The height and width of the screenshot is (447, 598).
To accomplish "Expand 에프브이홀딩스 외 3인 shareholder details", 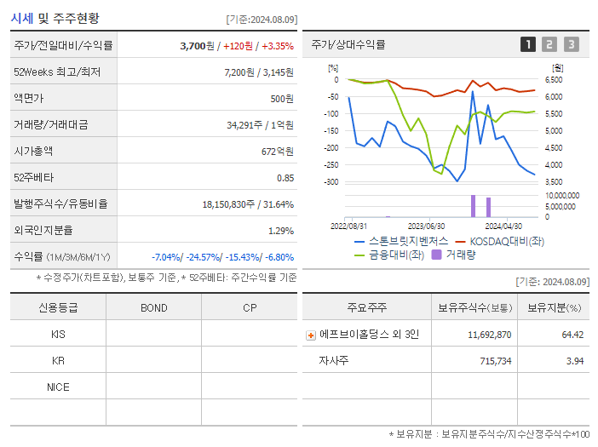I will pyautogui.click(x=311, y=335).
